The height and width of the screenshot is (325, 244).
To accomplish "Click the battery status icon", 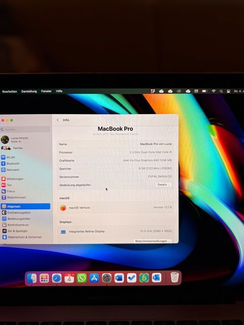I will pos(205,91).
